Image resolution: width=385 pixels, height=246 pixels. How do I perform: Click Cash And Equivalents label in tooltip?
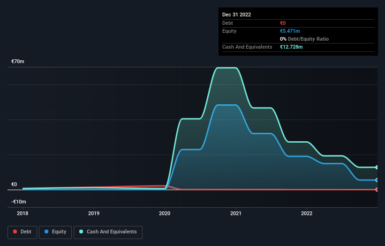247,47
